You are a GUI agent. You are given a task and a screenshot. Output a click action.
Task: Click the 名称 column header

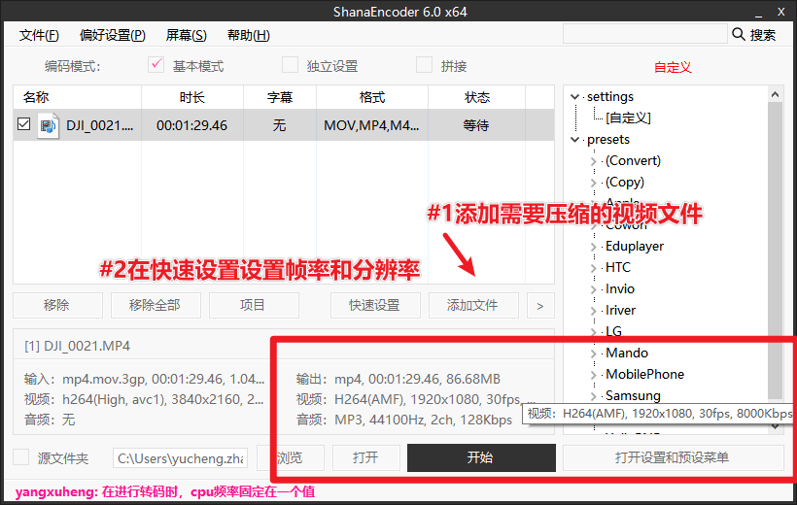[x=77, y=97]
